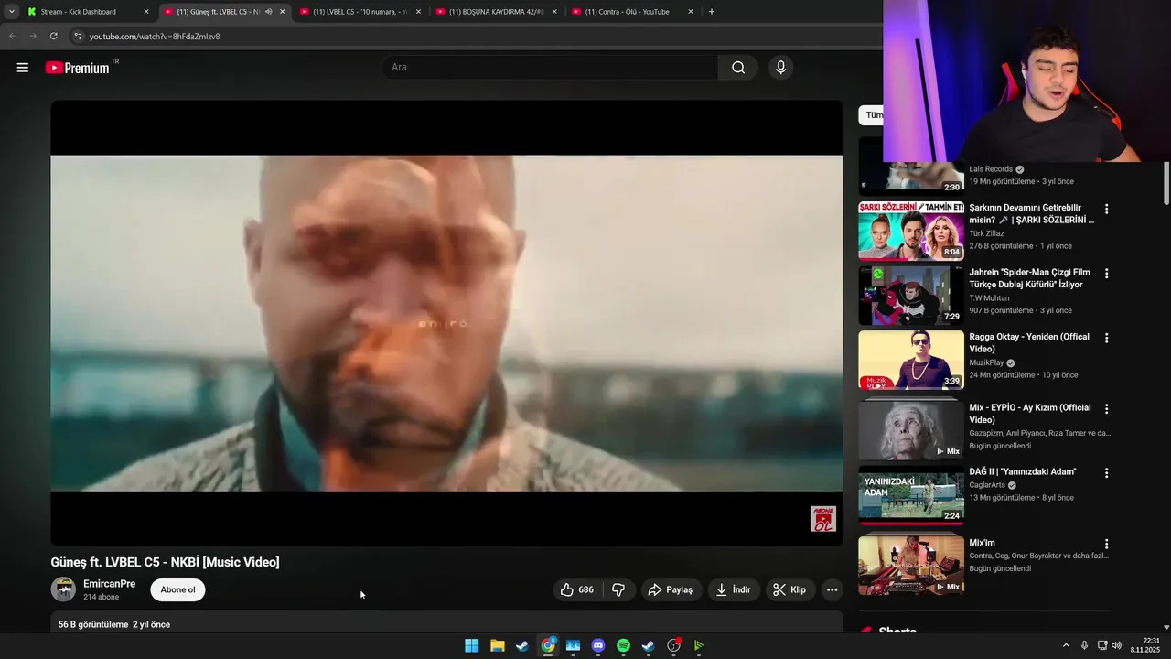View site information icon in address bar

(x=78, y=36)
